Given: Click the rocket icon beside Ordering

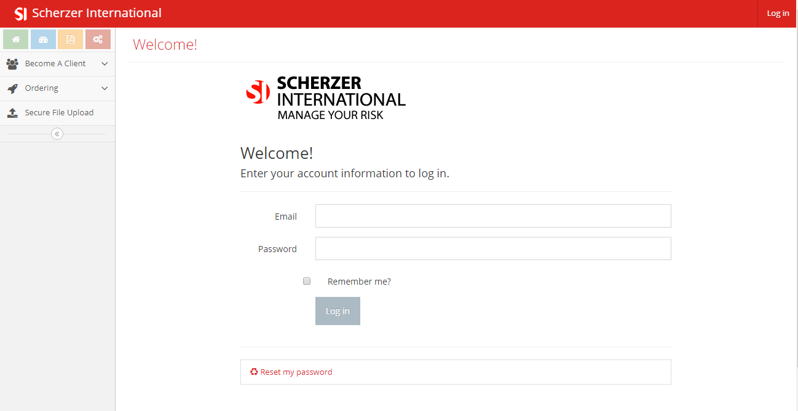Looking at the screenshot, I should tap(12, 88).
